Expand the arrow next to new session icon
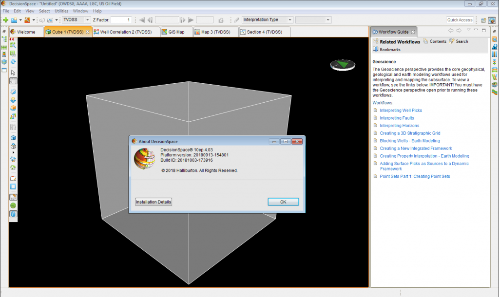Viewport: 499px width, 297px height. [x=20, y=20]
